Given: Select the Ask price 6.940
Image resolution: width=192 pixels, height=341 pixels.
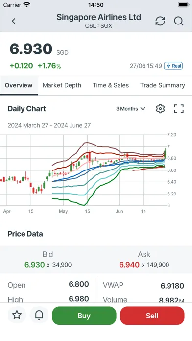Looking at the screenshot, I should pyautogui.click(x=129, y=265).
